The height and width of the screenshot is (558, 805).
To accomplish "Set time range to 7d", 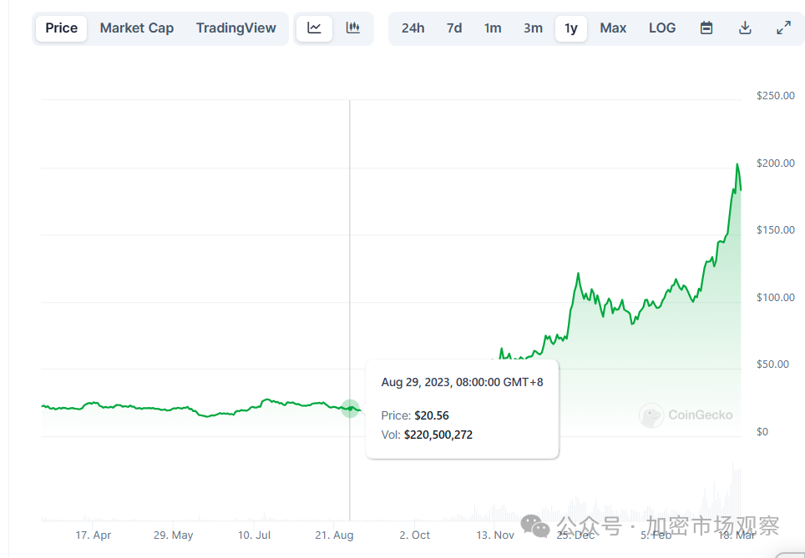I will [x=454, y=28].
